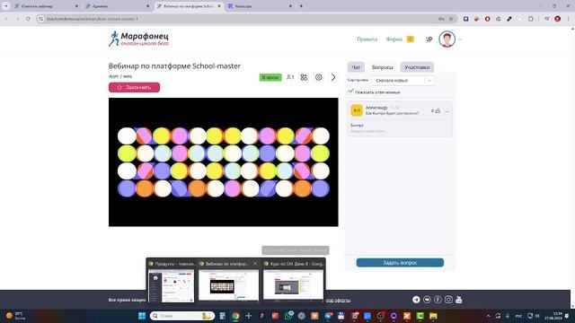Open the Форма link in the header
The image size is (575, 323).
pos(394,39)
